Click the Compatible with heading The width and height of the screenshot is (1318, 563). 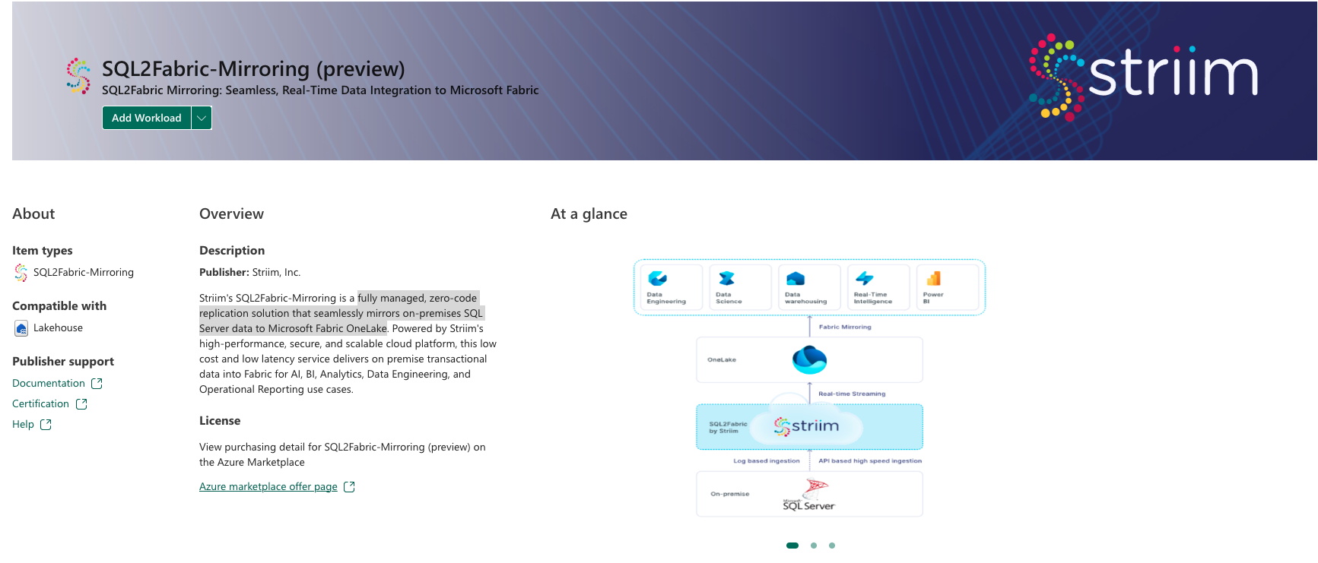(59, 306)
